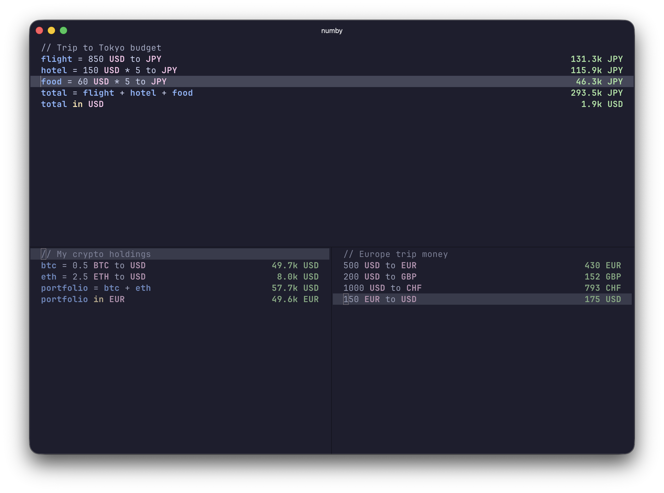
Task: Click the eth = 2.5 ETH line
Action: coord(93,277)
